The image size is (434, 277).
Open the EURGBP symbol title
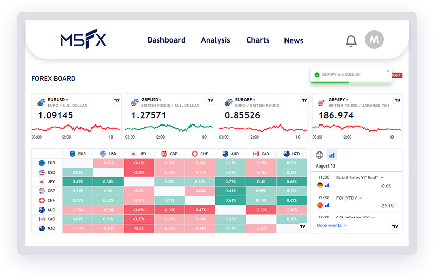click(x=243, y=99)
